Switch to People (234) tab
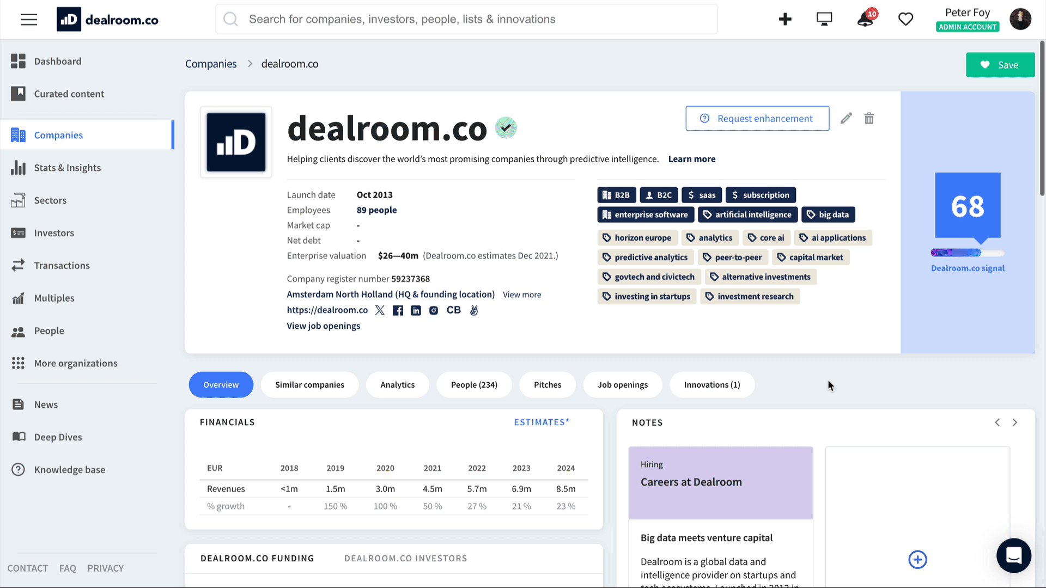The width and height of the screenshot is (1046, 588). pyautogui.click(x=474, y=385)
